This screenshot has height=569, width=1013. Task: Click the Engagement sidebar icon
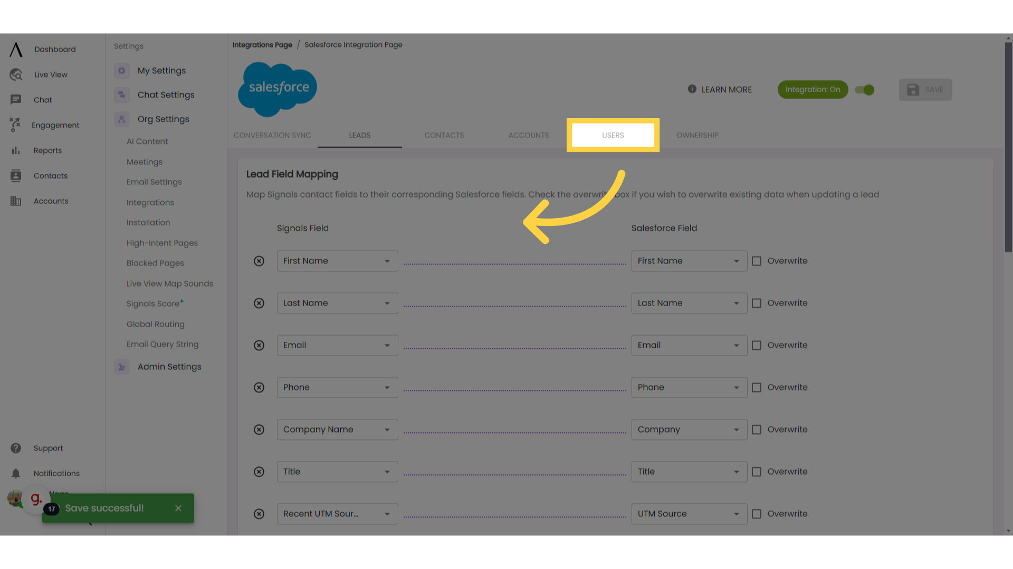pos(15,125)
